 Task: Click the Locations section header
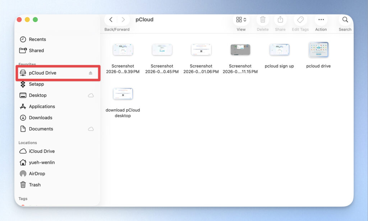tap(28, 143)
